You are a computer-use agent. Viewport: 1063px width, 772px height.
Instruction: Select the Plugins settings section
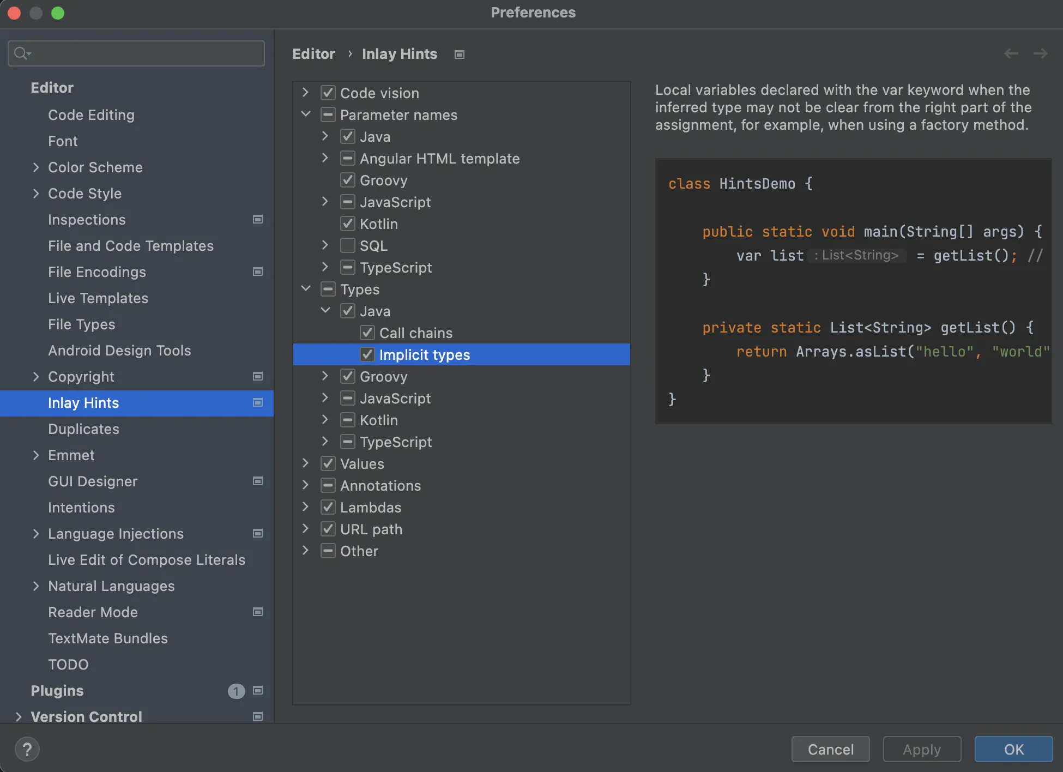pos(57,691)
